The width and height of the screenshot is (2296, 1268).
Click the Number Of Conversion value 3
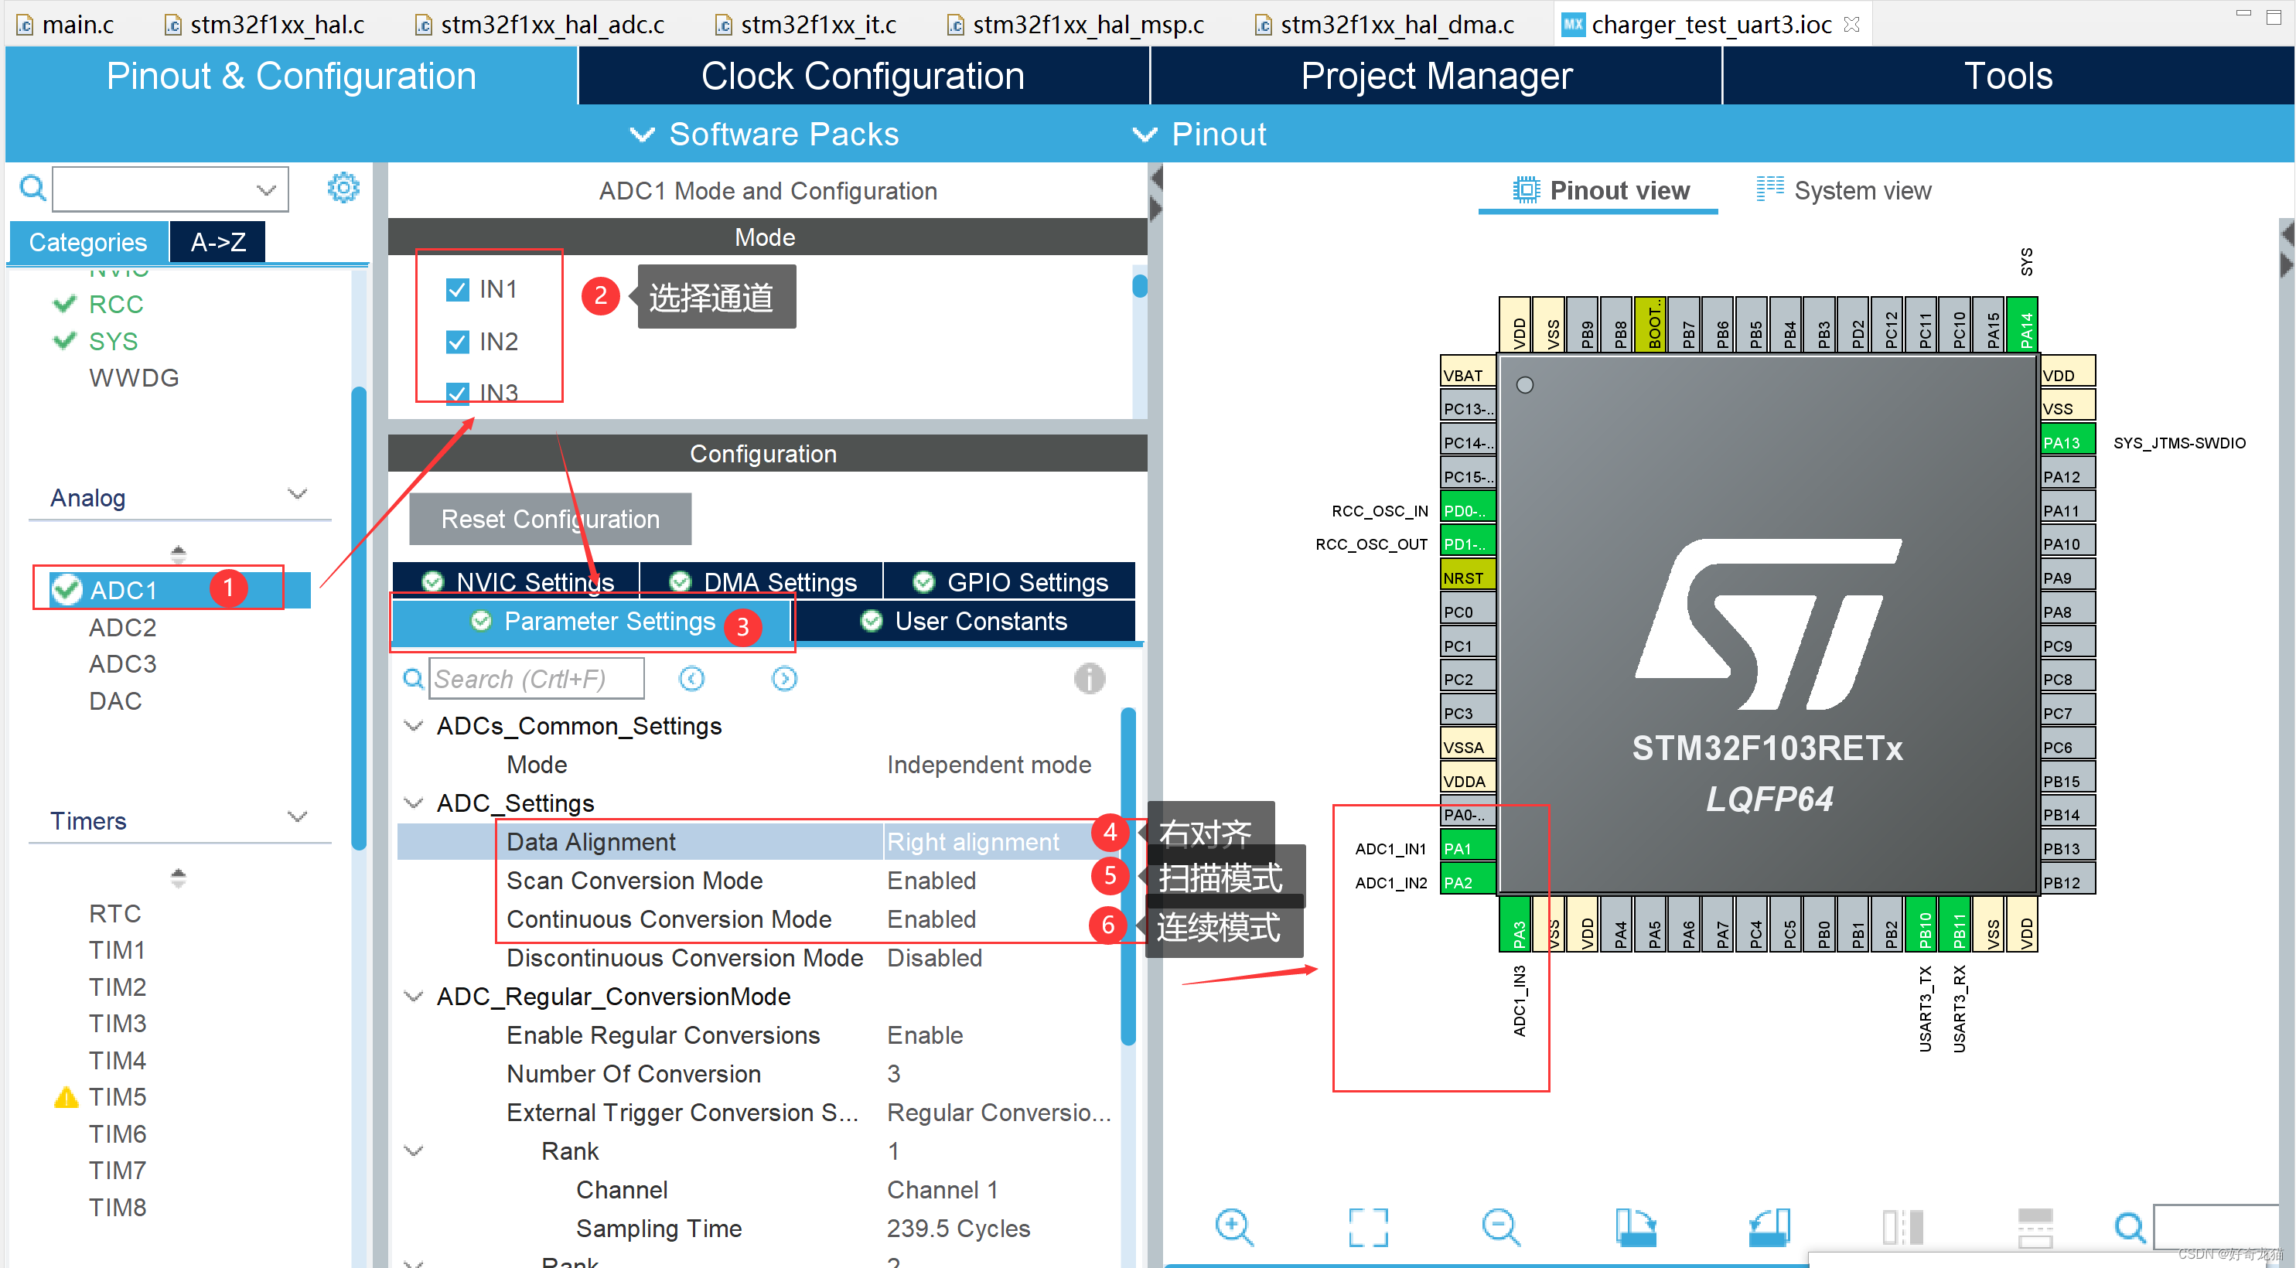pos(893,1074)
